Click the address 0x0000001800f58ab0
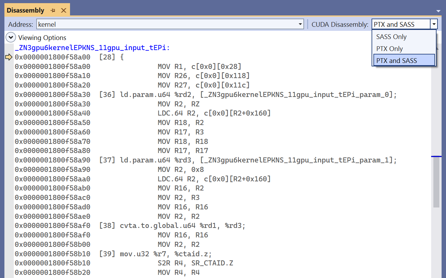Screen dimensions: 446x278 tap(52, 188)
